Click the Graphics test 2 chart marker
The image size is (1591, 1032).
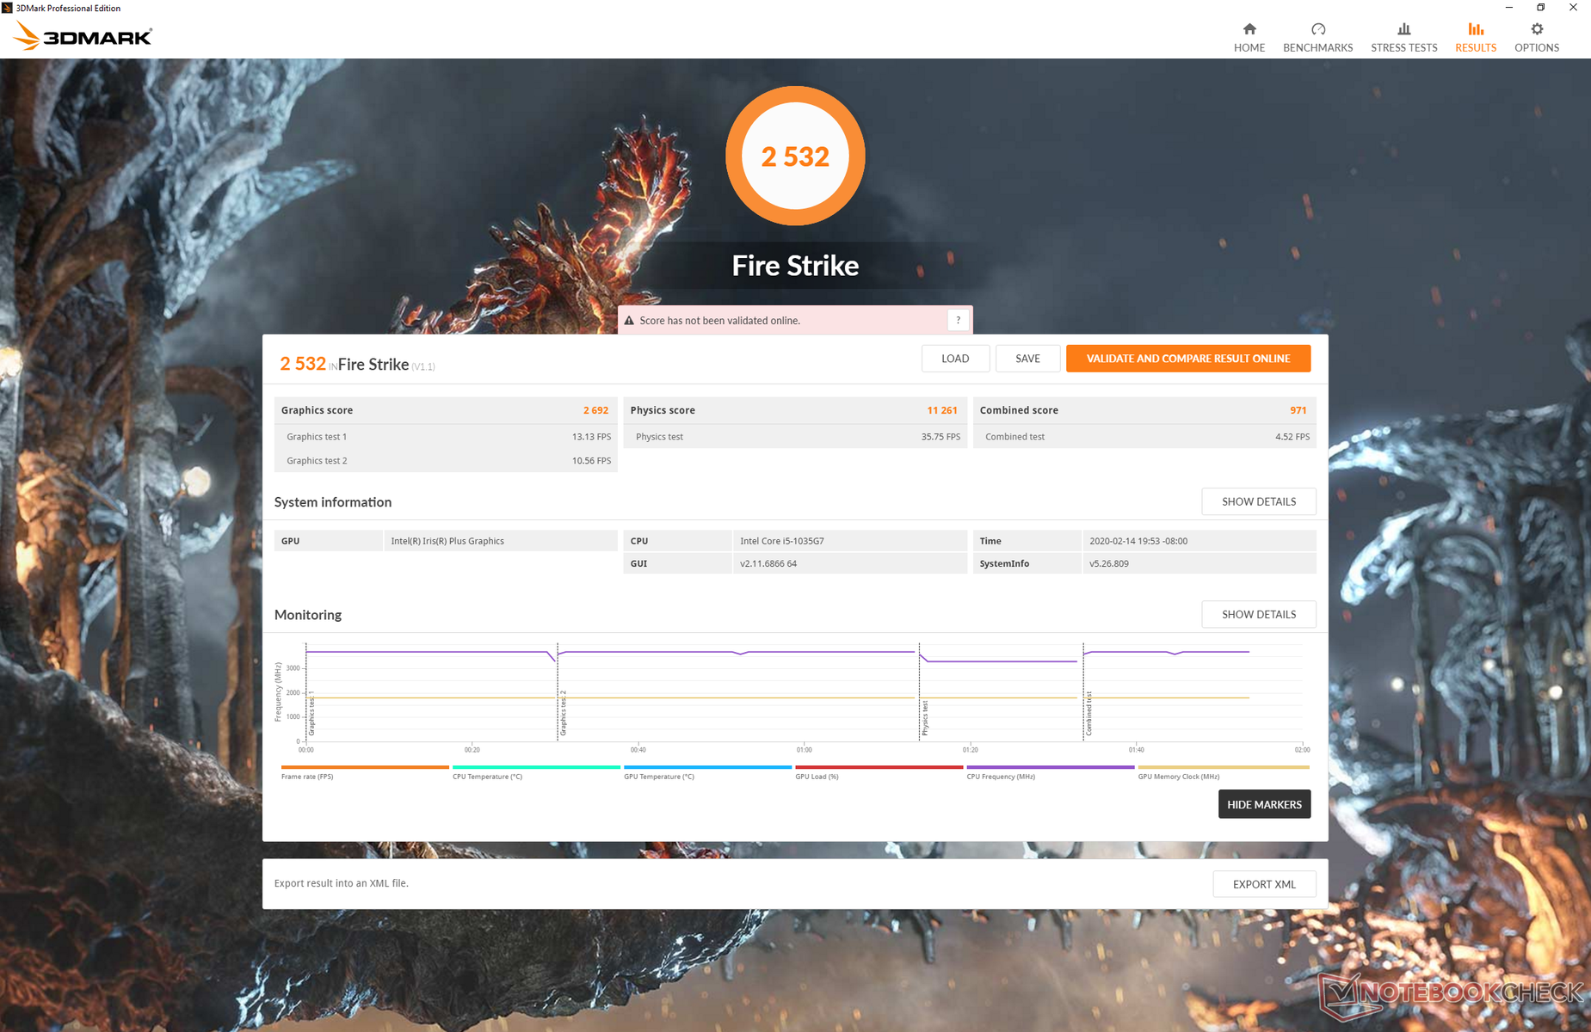pyautogui.click(x=563, y=713)
